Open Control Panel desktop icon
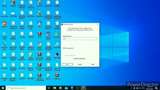Viewport: 160px width, 90px height. point(4,36)
